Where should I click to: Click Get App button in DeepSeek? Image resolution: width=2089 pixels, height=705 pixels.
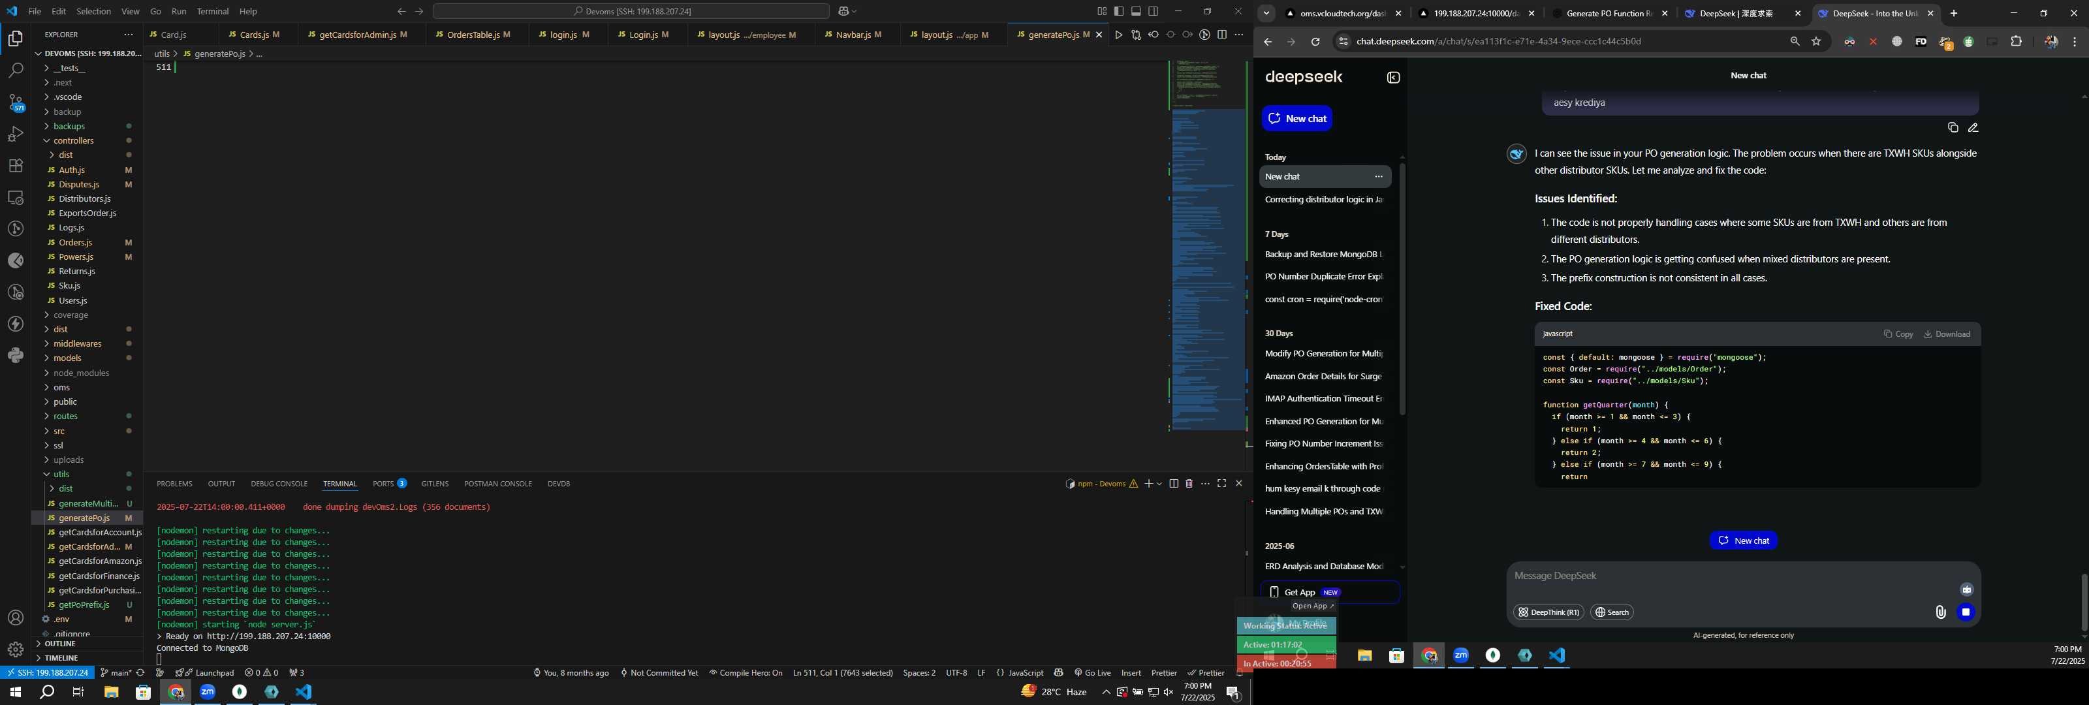click(1330, 592)
